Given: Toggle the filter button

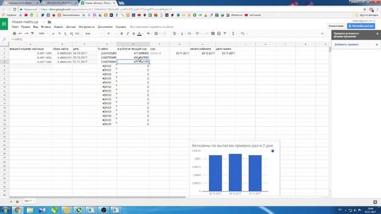Looking at the screenshot, I should 225,33.
